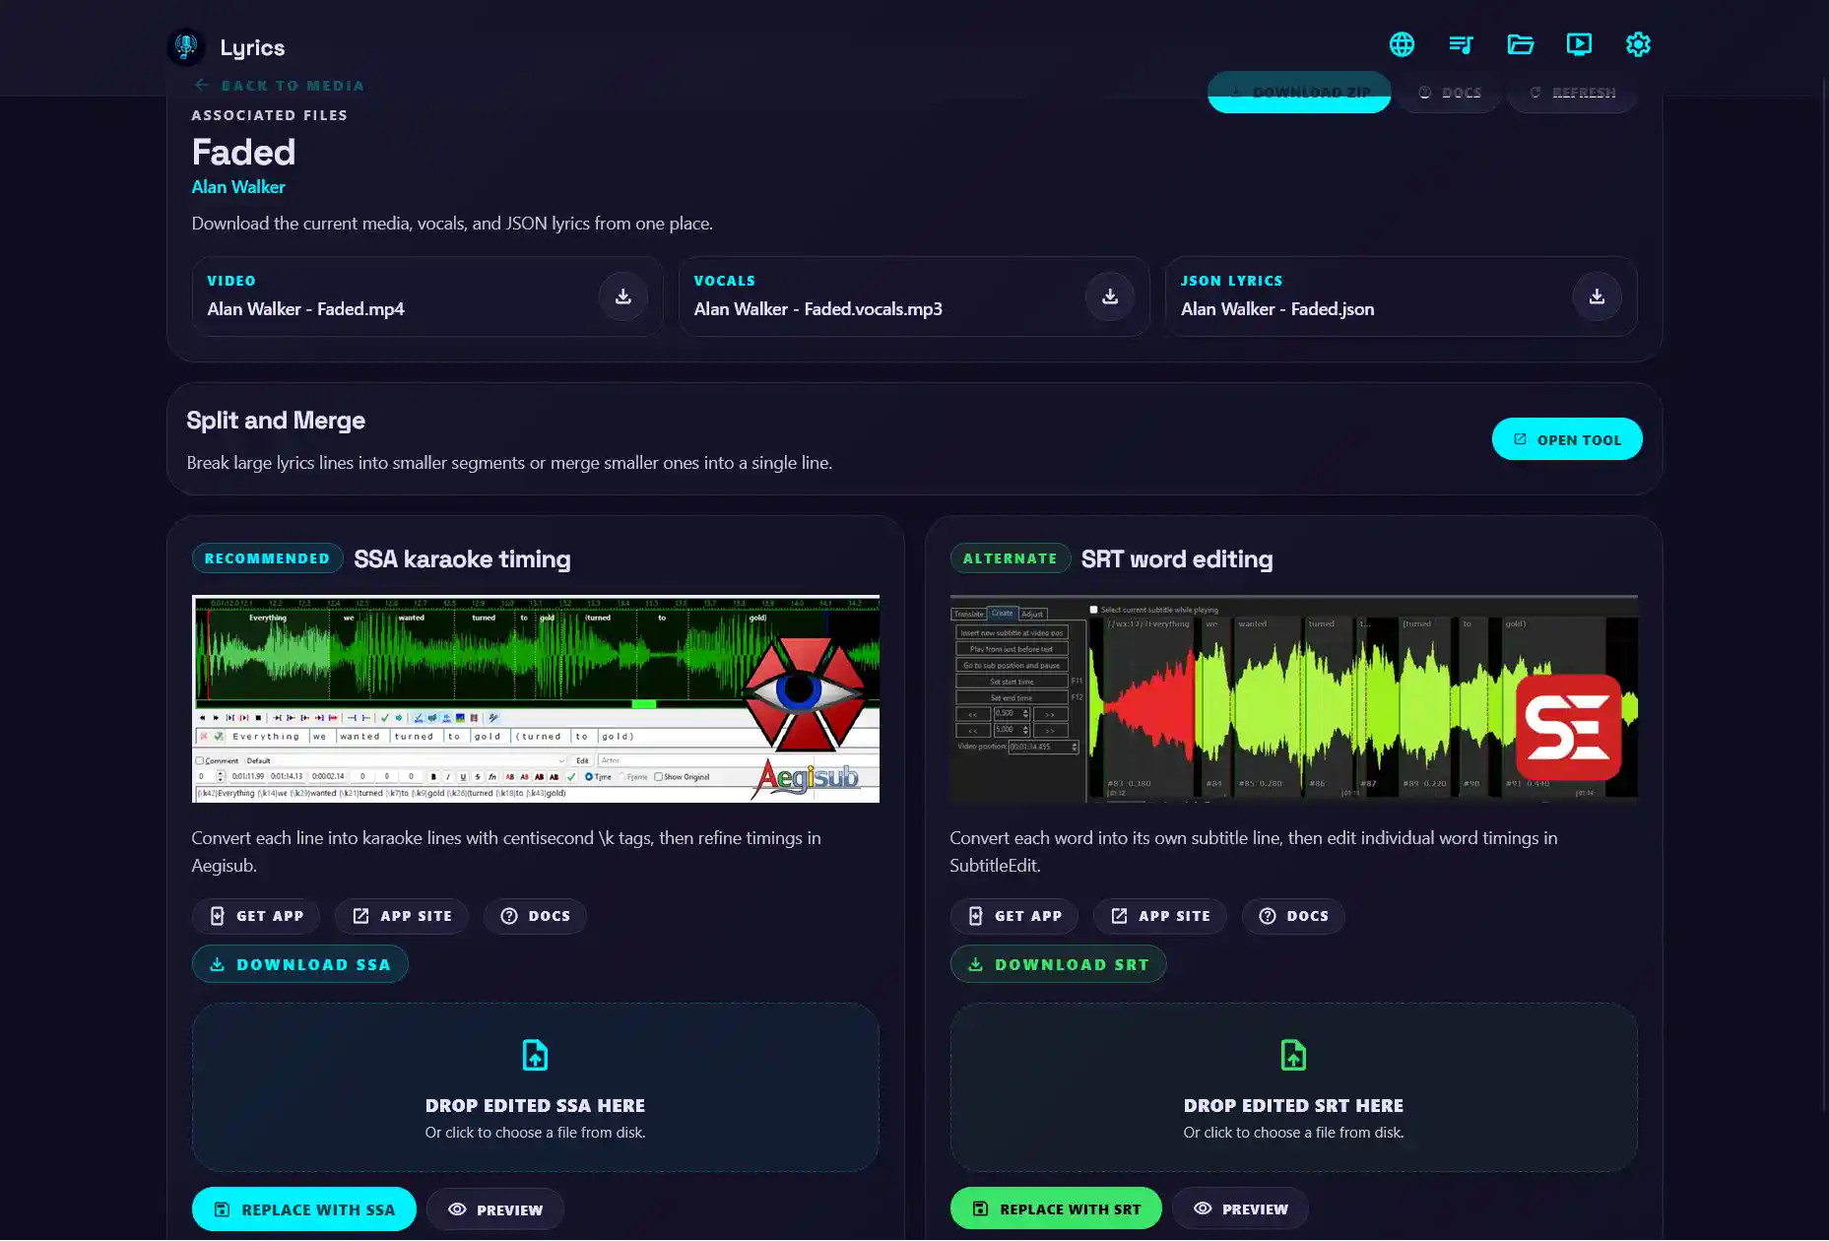
Task: Click Replace with SSA button
Action: pos(304,1209)
